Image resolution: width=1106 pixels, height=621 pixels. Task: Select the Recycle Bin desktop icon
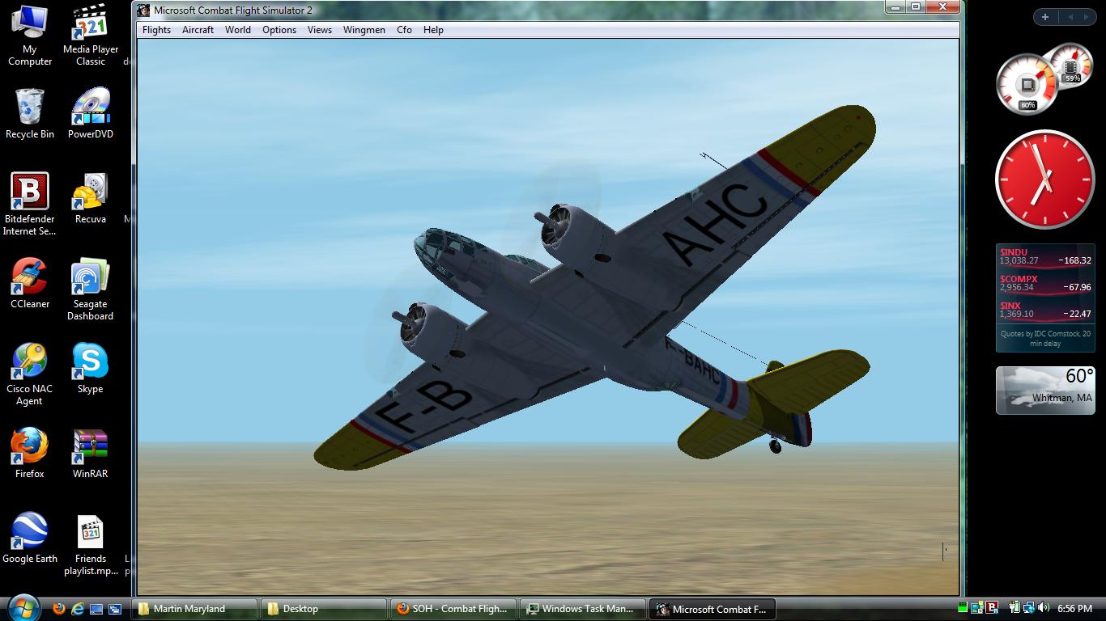point(30,113)
